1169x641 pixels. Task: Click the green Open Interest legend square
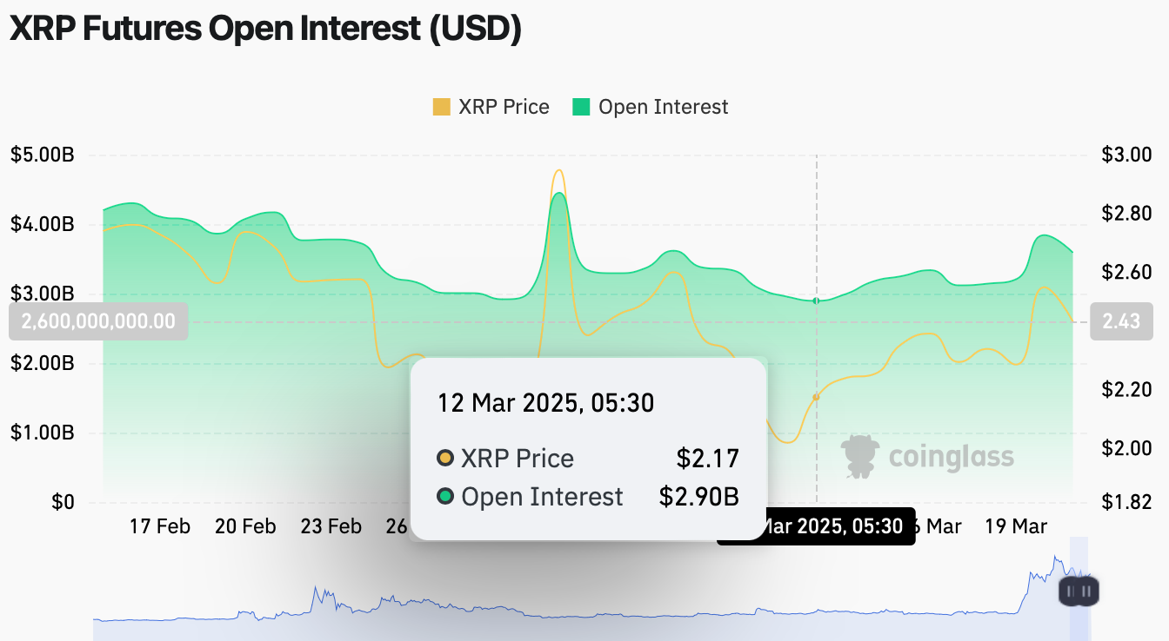pyautogui.click(x=581, y=107)
